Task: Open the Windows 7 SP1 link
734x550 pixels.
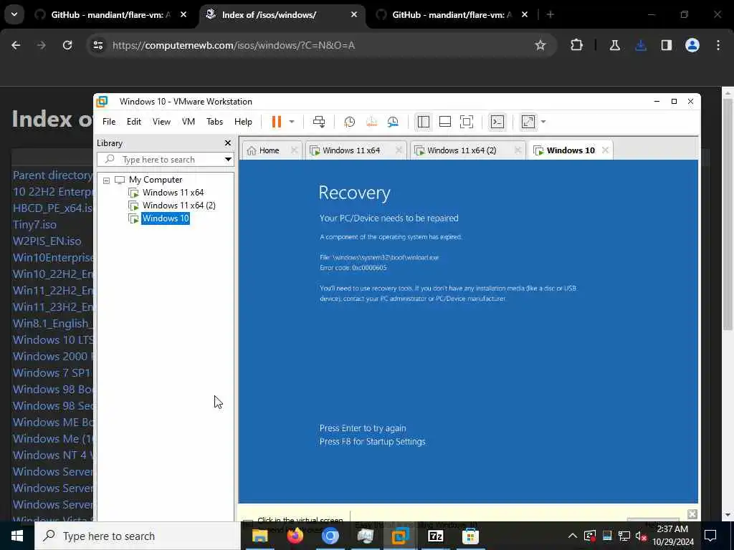Action: (52, 372)
